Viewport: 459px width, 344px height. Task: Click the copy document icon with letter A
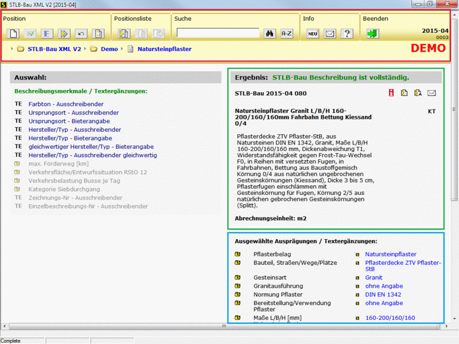pos(418,93)
